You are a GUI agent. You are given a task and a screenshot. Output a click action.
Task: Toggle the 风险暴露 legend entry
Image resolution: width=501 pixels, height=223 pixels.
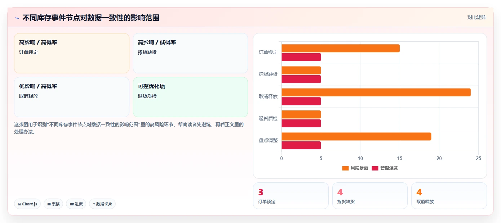click(x=355, y=168)
